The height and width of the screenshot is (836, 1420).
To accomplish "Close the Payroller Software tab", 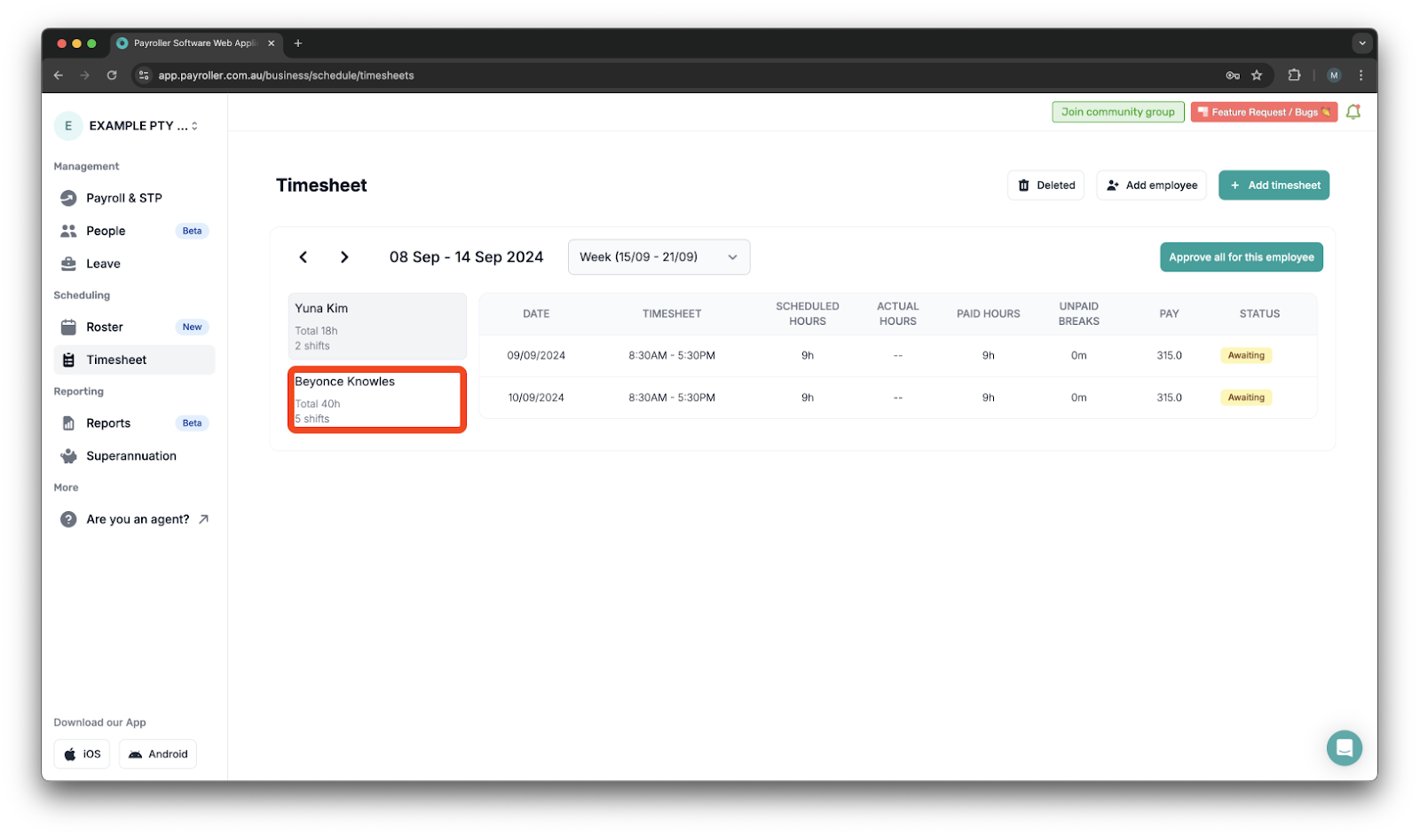I will click(272, 43).
